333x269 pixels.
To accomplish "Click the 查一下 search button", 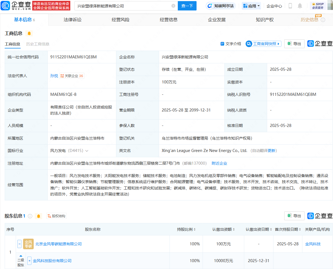I will [x=187, y=6].
